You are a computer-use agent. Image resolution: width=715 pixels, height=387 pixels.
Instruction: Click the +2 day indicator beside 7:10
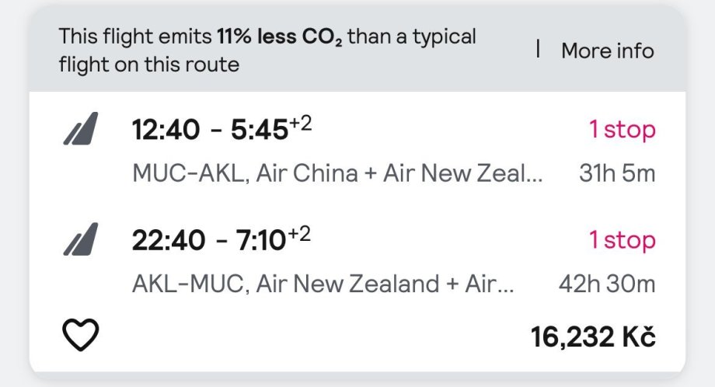(299, 234)
